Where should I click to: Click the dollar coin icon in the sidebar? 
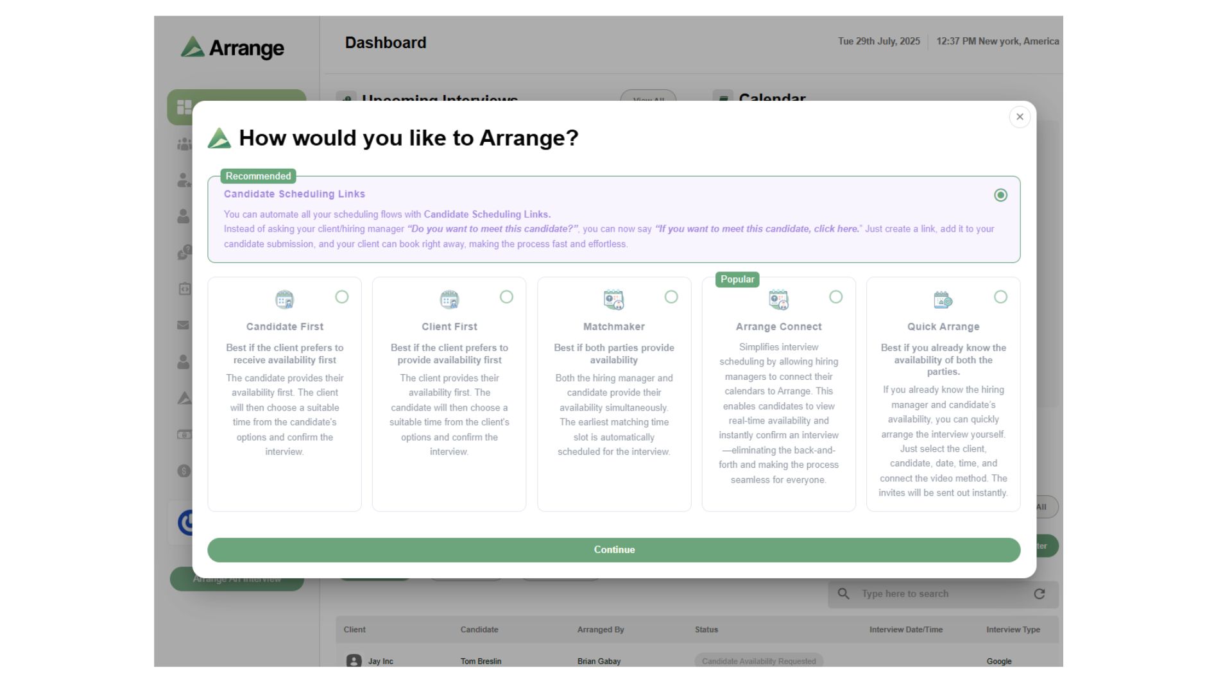pyautogui.click(x=184, y=471)
